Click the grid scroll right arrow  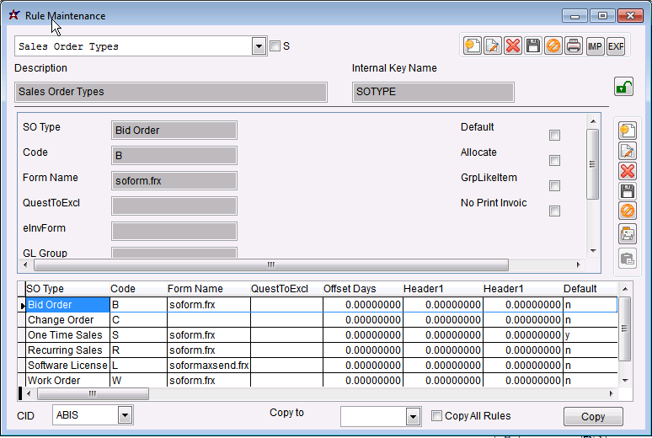611,393
